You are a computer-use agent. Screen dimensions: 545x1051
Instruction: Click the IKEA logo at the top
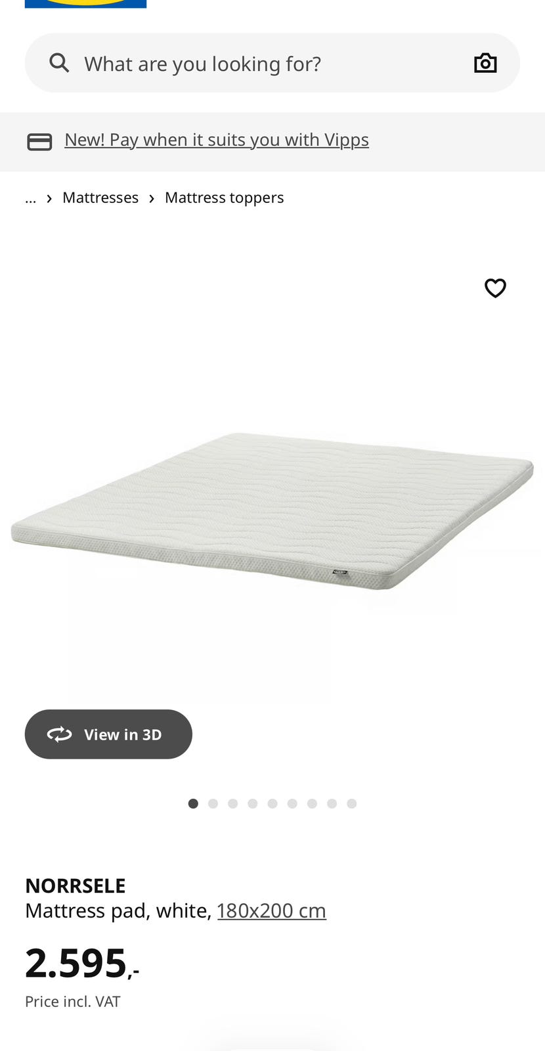click(x=85, y=4)
